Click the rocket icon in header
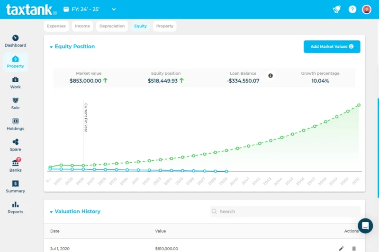 336,9
